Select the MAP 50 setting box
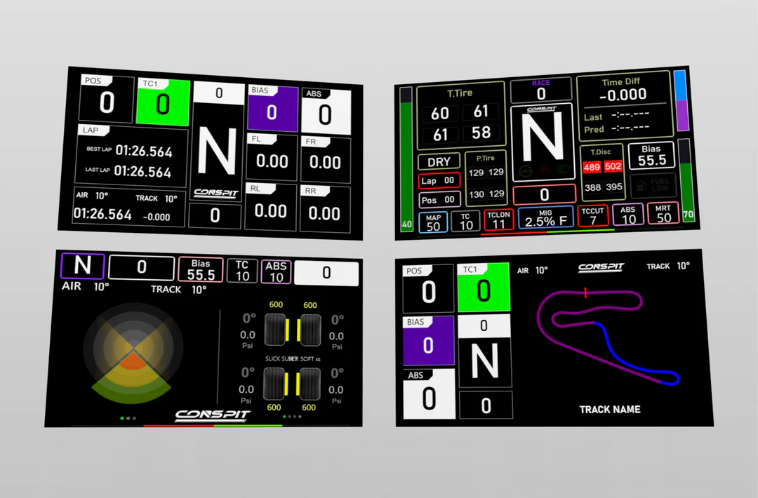 tap(433, 222)
